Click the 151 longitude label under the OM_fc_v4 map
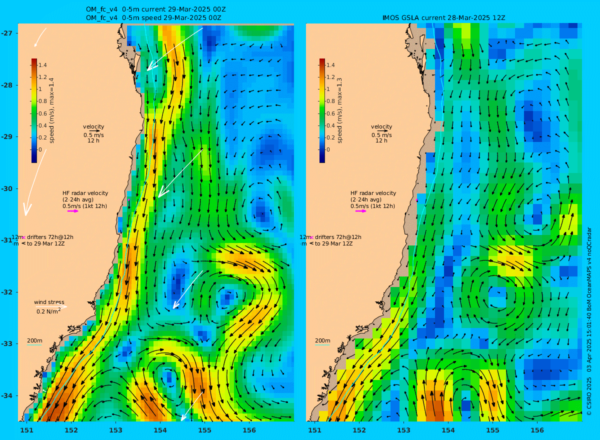Image resolution: width=600 pixels, height=440 pixels. point(26,430)
